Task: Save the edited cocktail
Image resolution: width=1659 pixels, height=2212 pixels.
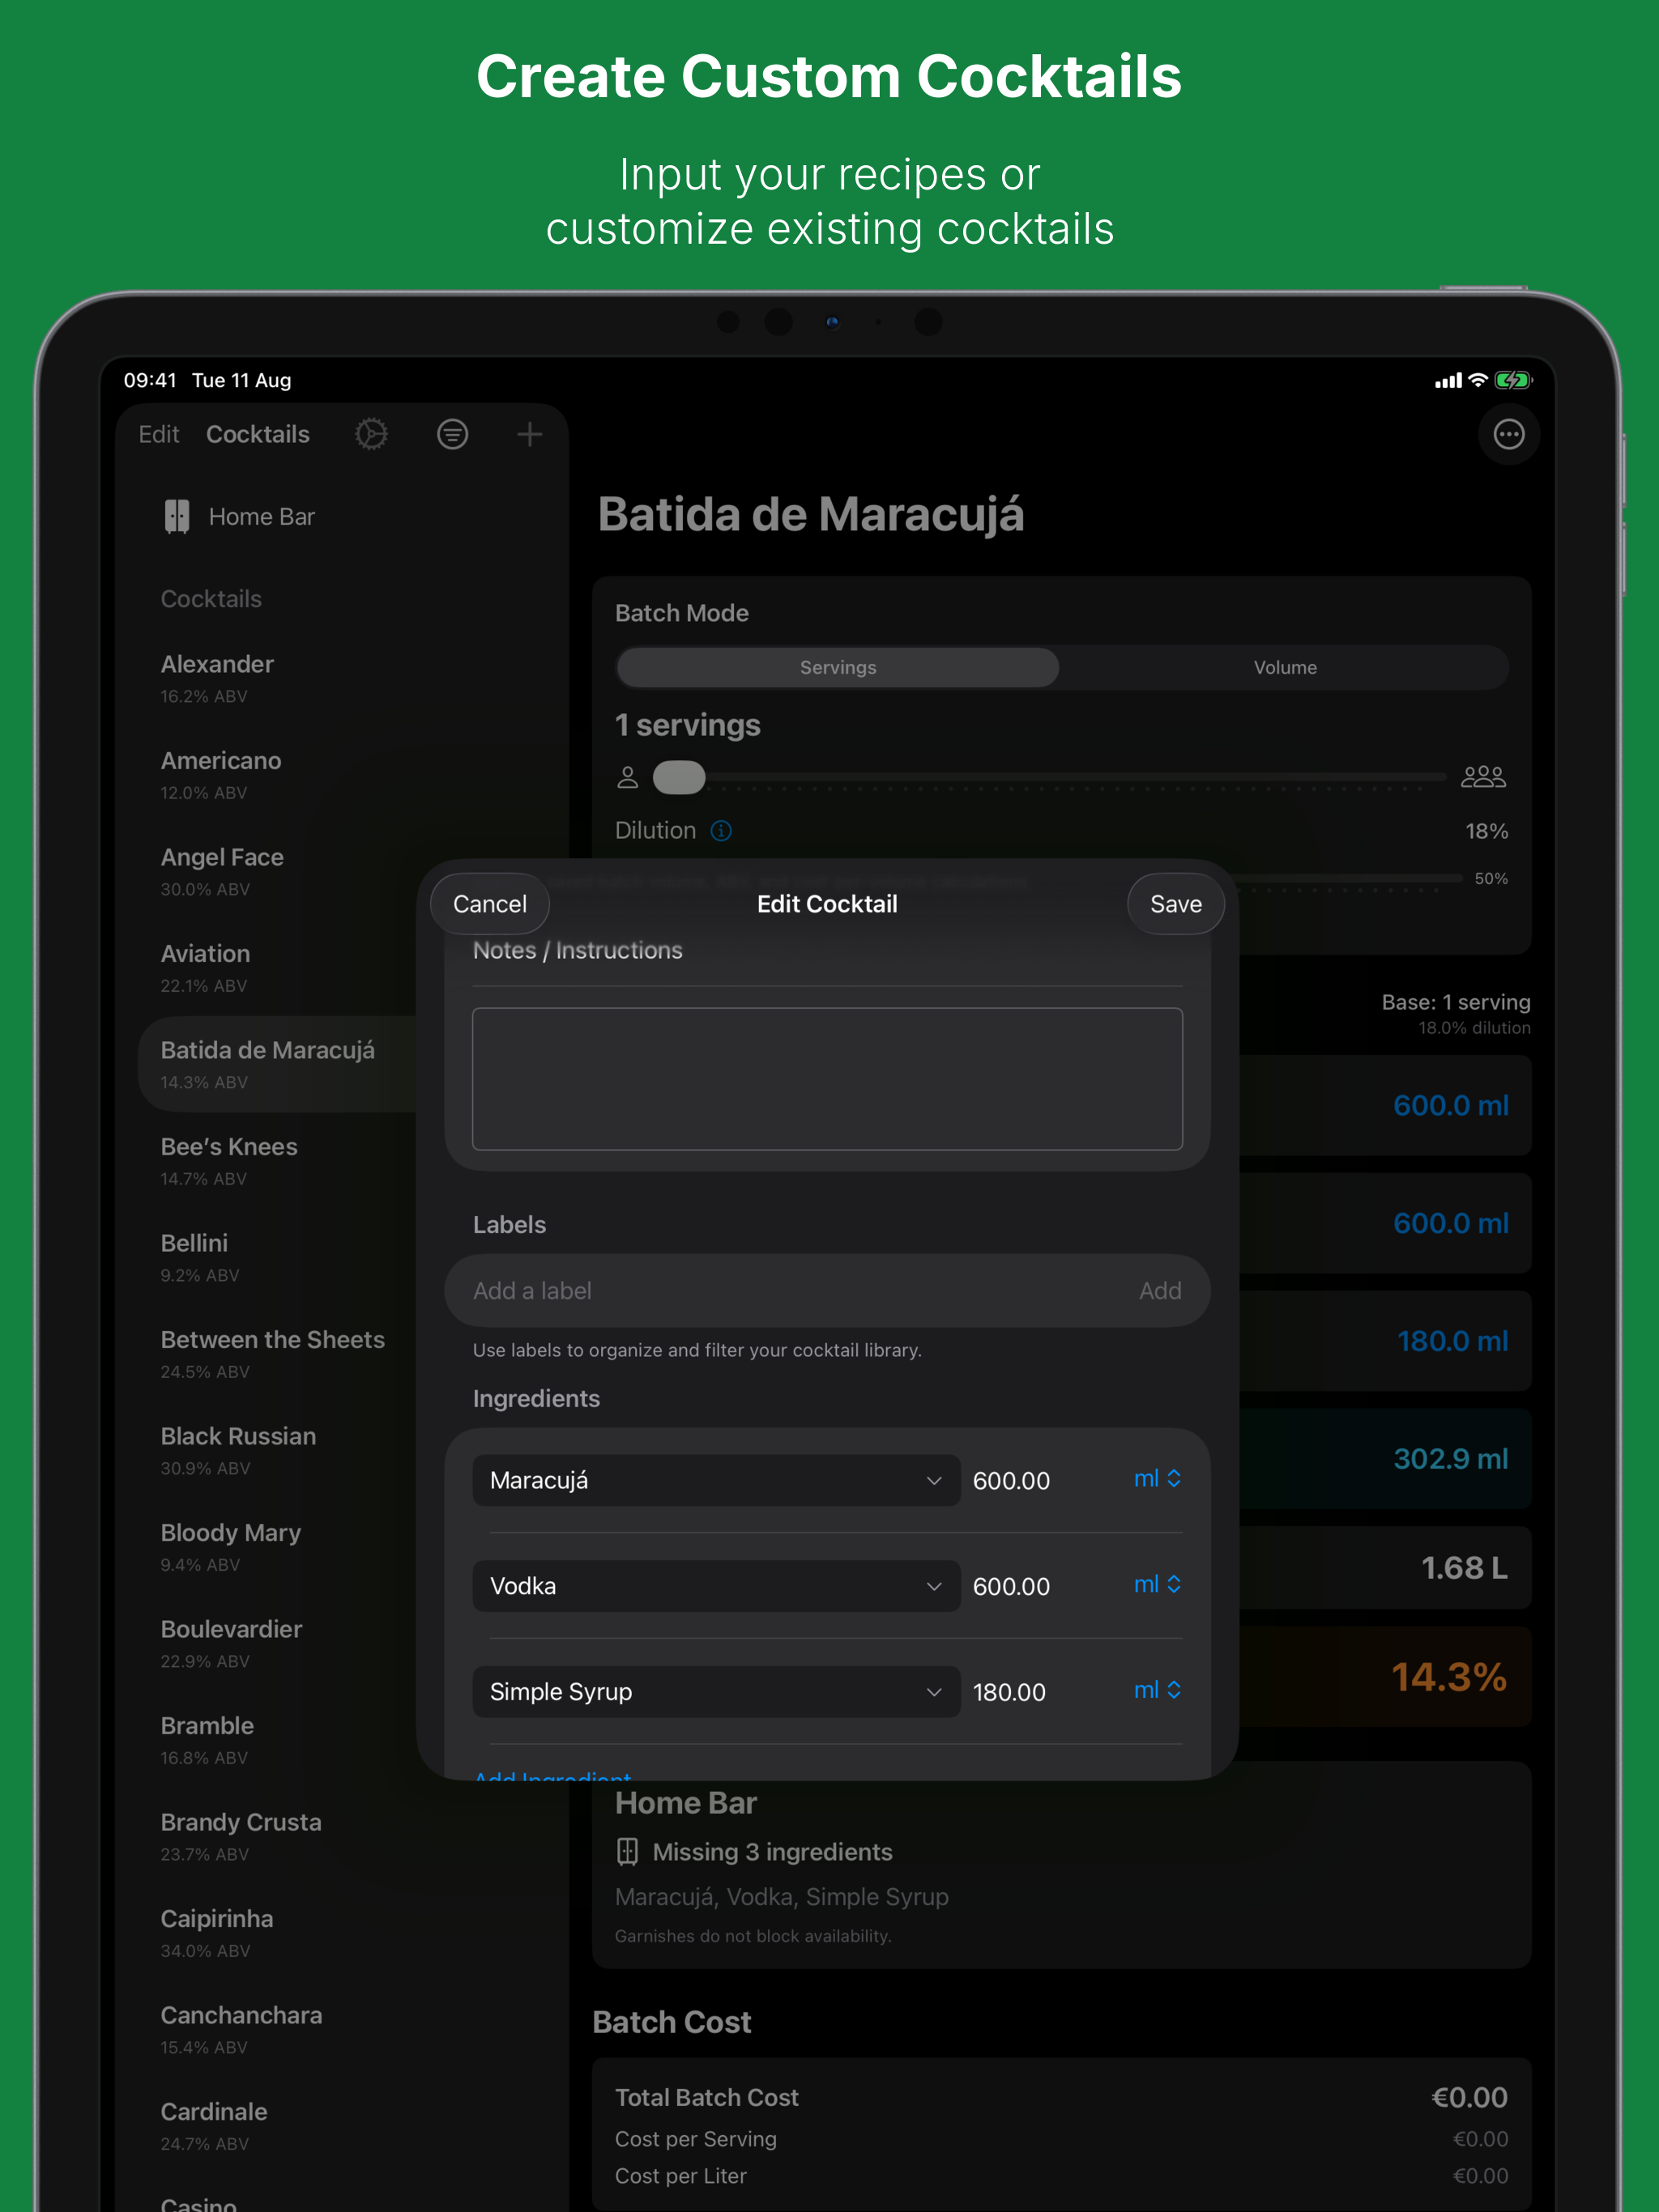Action: click(1175, 903)
